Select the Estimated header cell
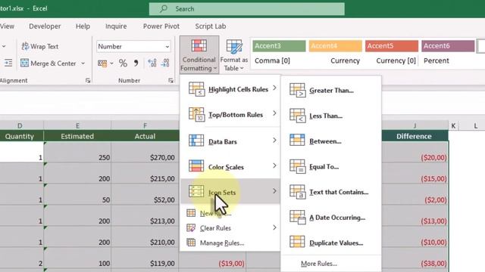 point(77,136)
